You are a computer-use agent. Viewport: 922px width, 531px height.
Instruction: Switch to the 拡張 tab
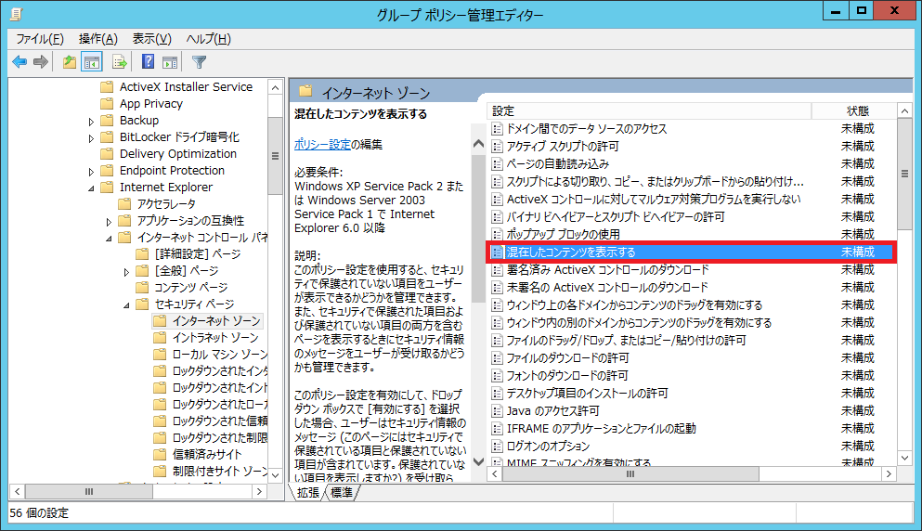[x=308, y=493]
